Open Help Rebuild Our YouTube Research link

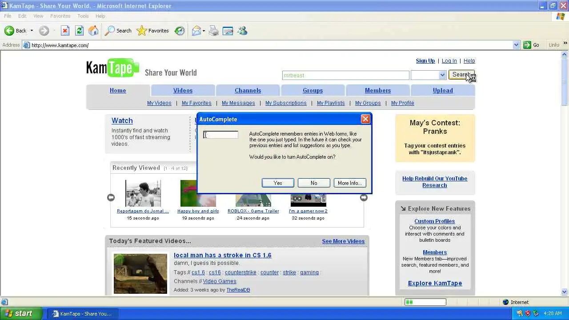435,182
